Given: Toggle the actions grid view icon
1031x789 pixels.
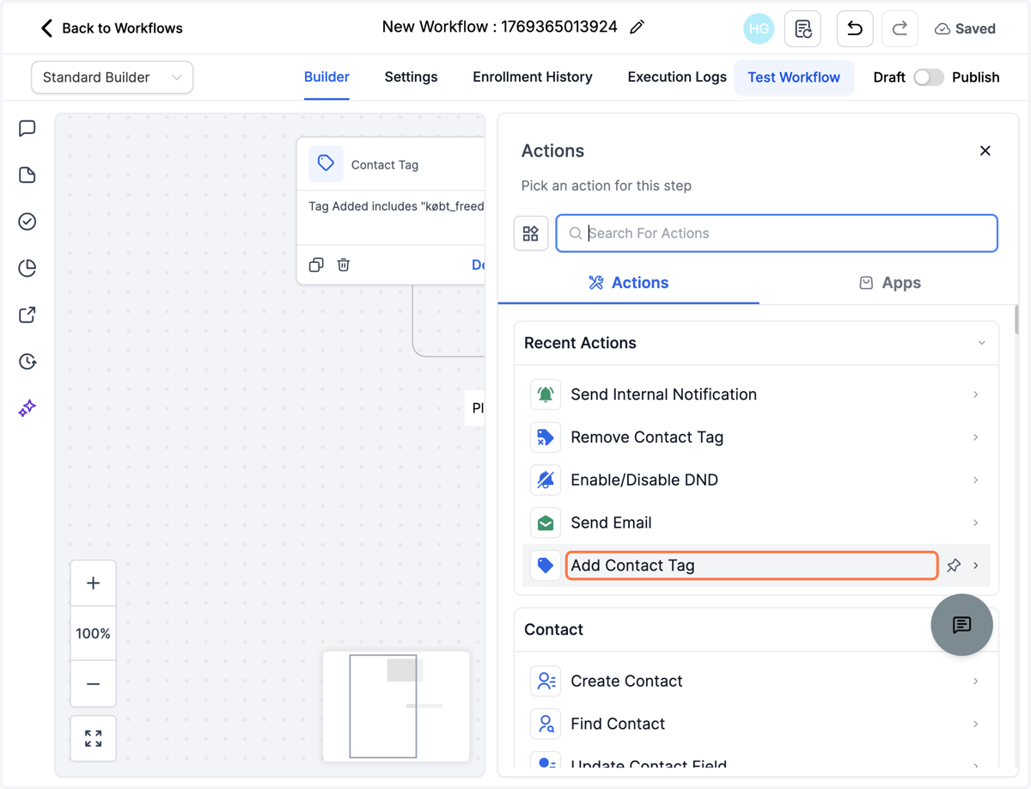Looking at the screenshot, I should click(x=531, y=233).
